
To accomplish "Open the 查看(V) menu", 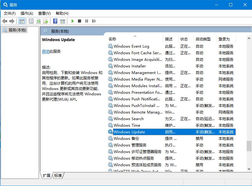I will [x=44, y=13].
